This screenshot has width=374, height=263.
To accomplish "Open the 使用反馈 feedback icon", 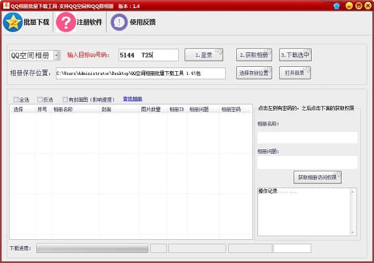I will [x=119, y=22].
